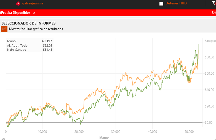Open the galvezjuanma player name
Image resolution: width=216 pixels, height=140 pixels.
33,3
